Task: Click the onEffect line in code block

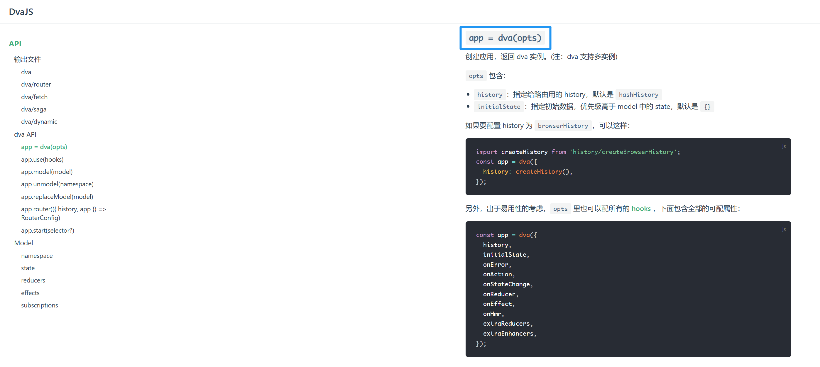Action: click(499, 304)
